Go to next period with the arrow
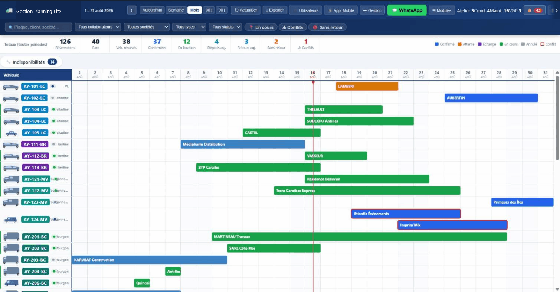The image size is (560, 292). click(132, 10)
